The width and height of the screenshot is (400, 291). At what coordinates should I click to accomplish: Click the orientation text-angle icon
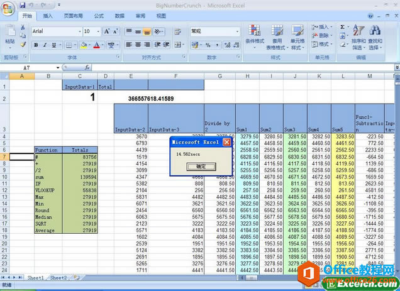pos(158,31)
